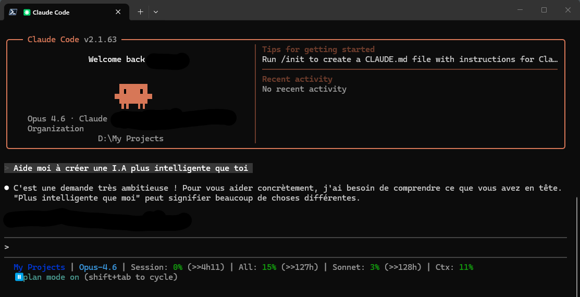Screen dimensions: 580x297
Task: Click the "My Projects" status bar label
Action: click(x=39, y=267)
